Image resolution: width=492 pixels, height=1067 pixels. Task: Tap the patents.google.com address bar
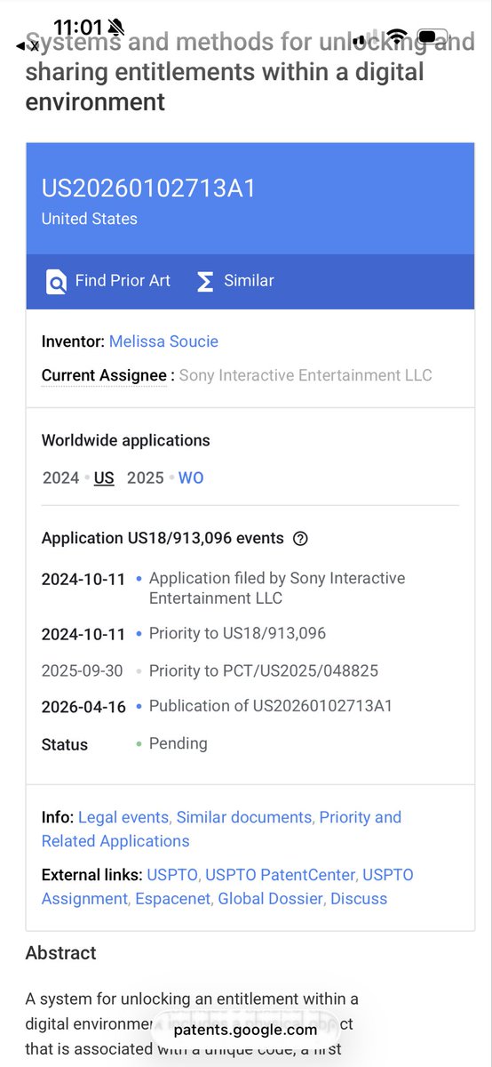[x=245, y=1030]
